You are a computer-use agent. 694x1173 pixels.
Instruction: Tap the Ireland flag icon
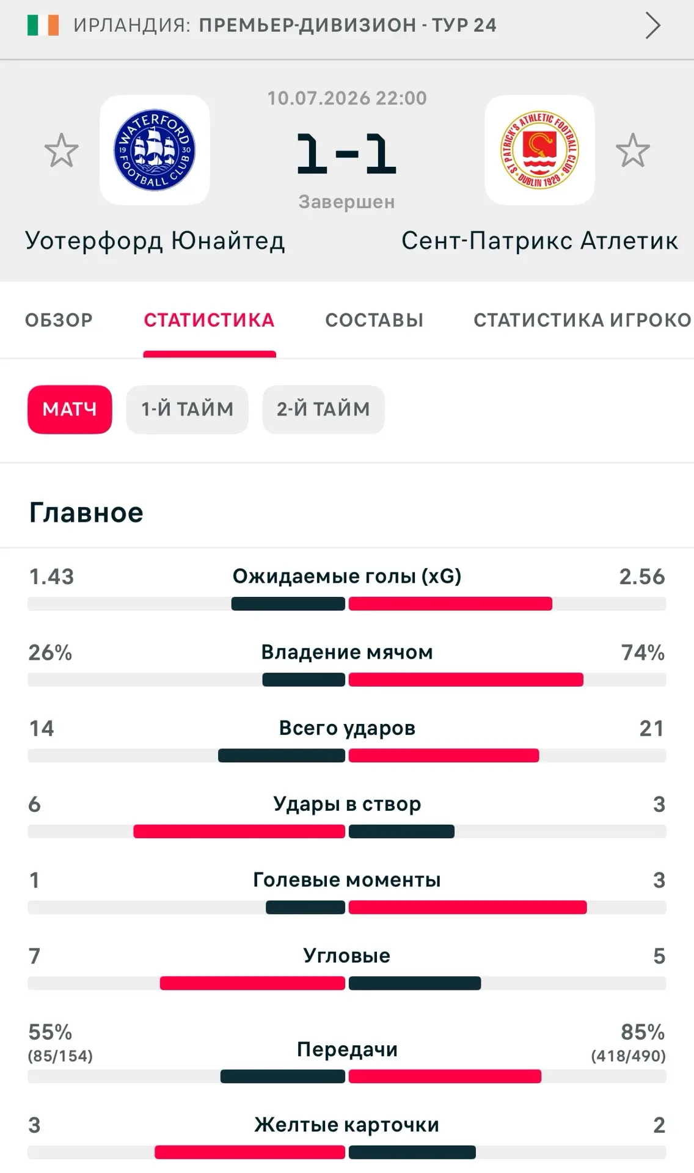pyautogui.click(x=43, y=25)
